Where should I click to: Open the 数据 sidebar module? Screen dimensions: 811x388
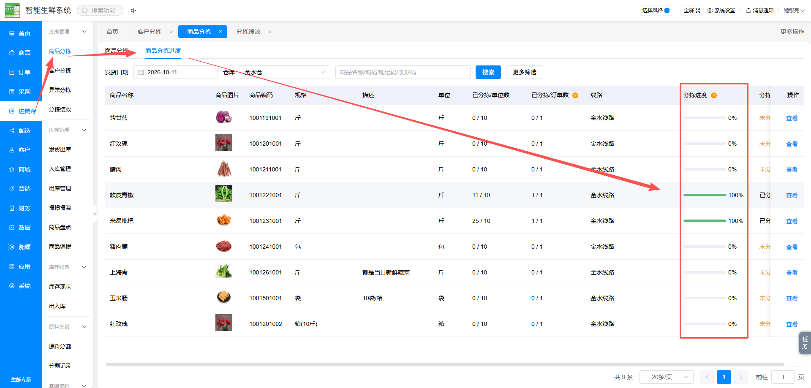[21, 228]
